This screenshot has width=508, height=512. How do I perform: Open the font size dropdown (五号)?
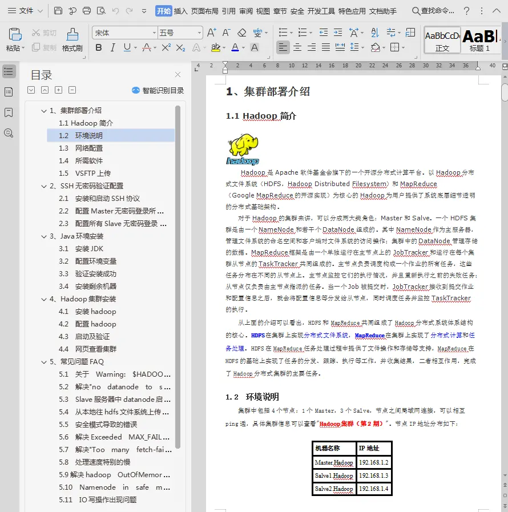coord(180,33)
